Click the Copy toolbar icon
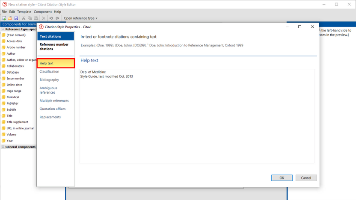The width and height of the screenshot is (356, 200). pos(30,18)
